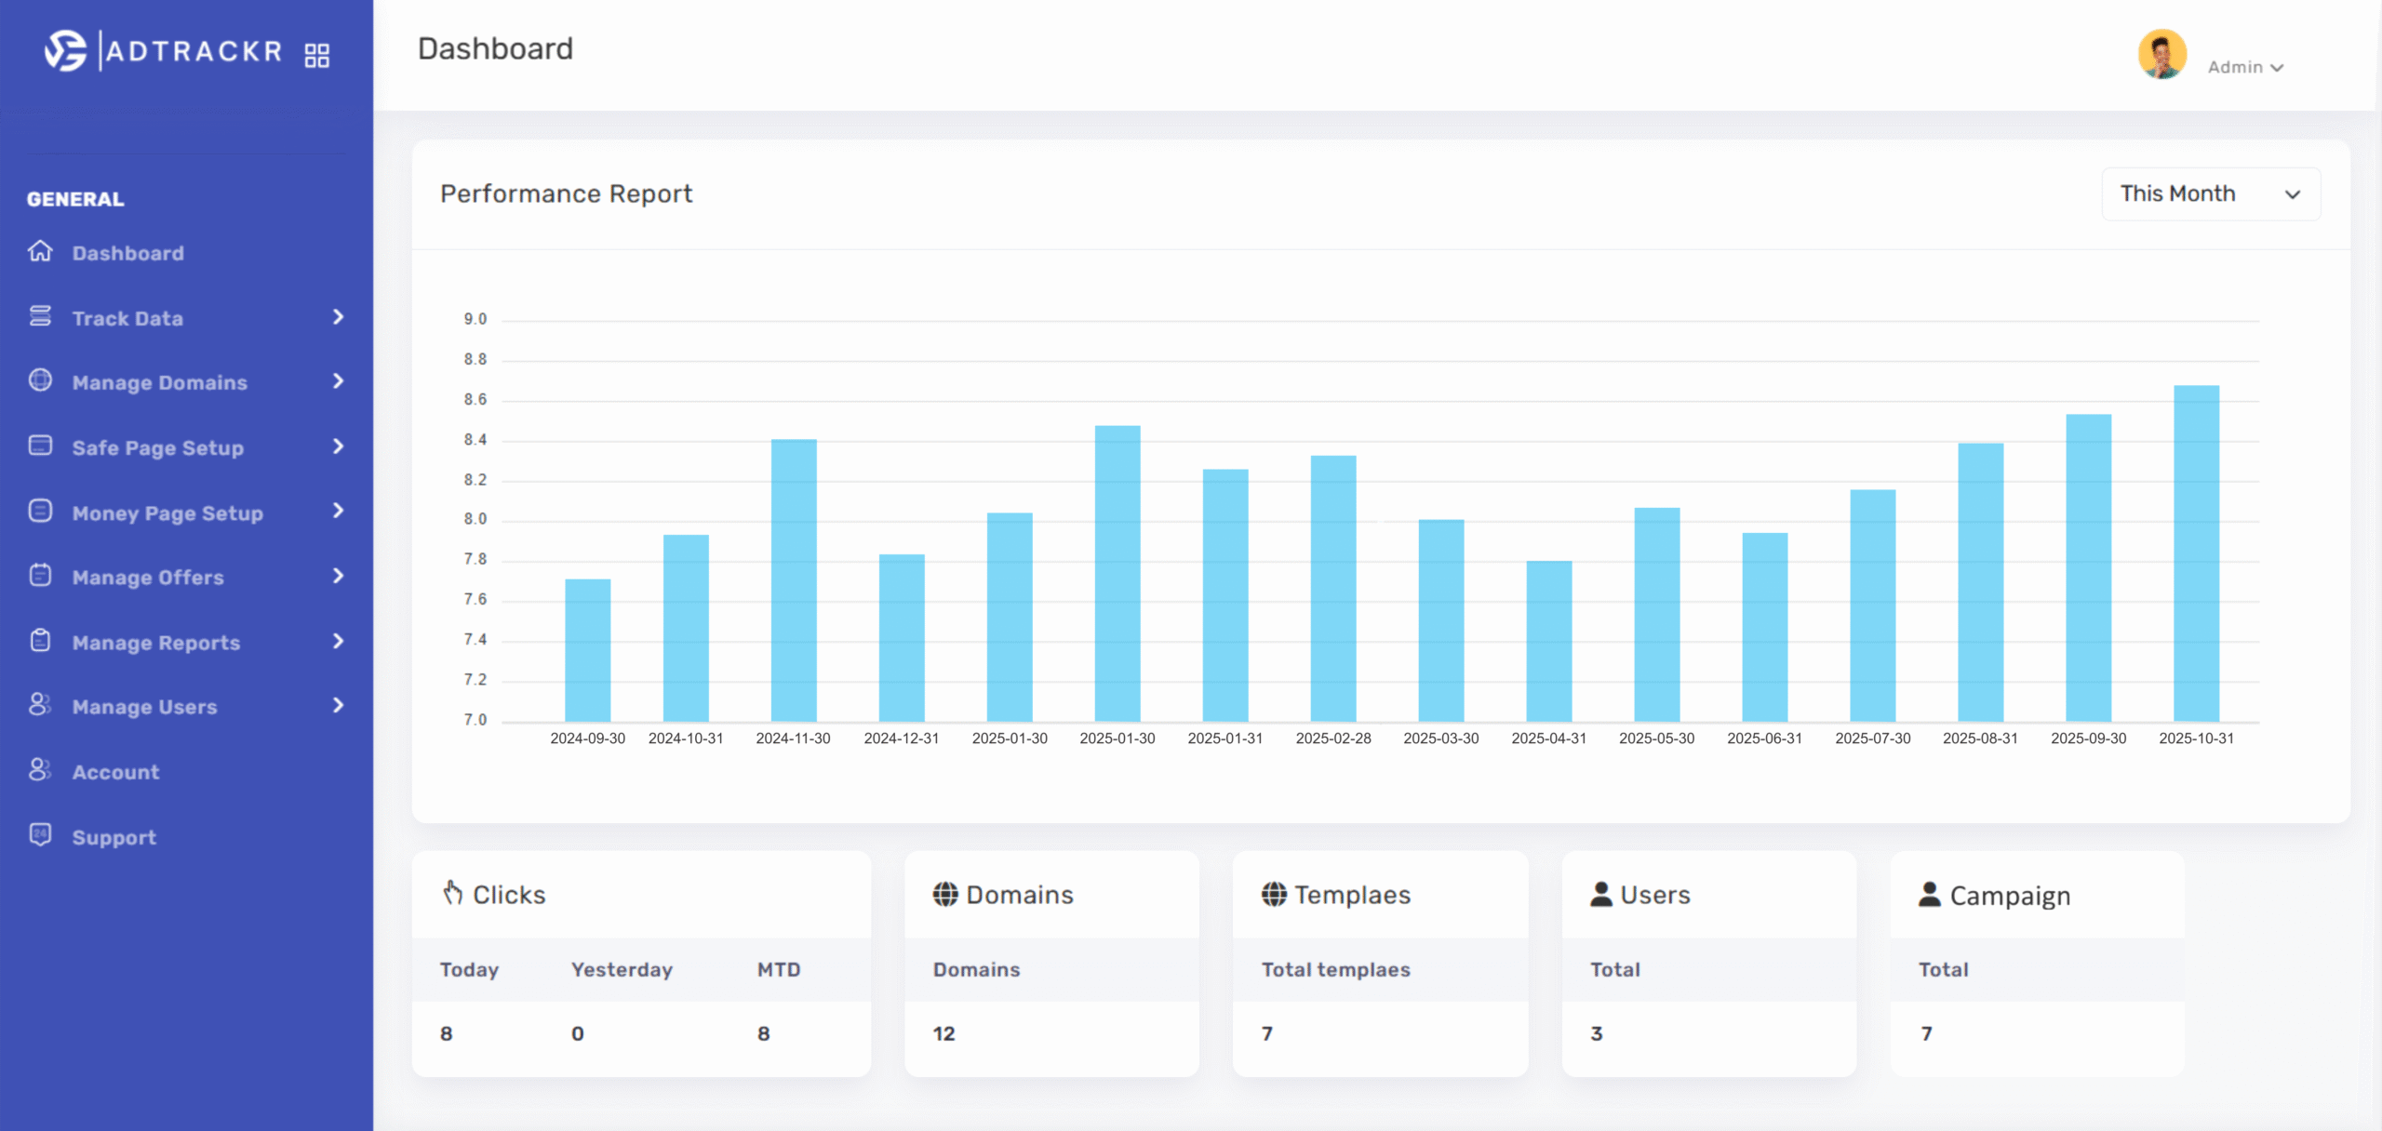Click the AdTrackr logo icon

point(65,51)
